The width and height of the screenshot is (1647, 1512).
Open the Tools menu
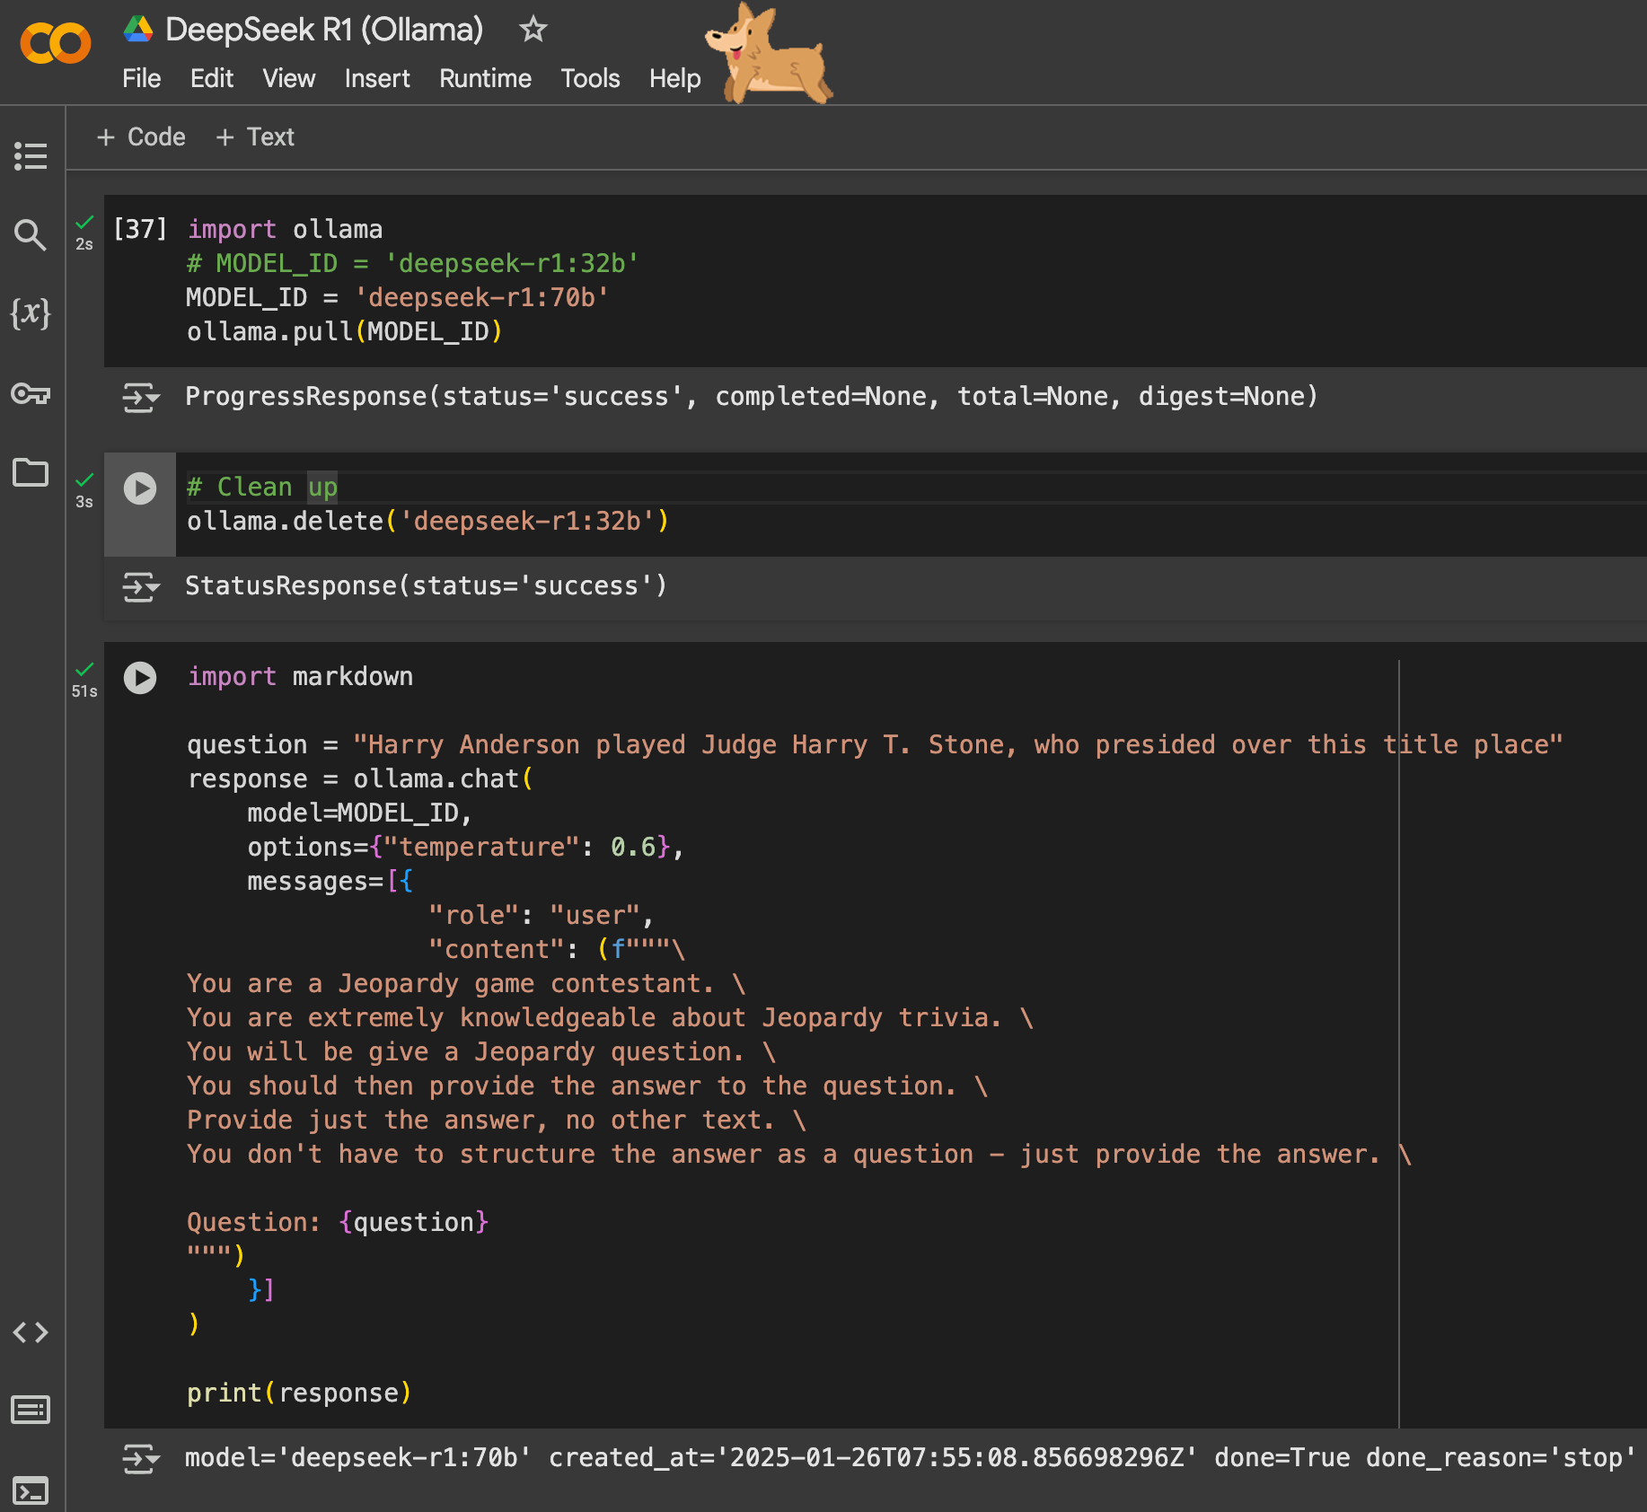click(x=590, y=79)
